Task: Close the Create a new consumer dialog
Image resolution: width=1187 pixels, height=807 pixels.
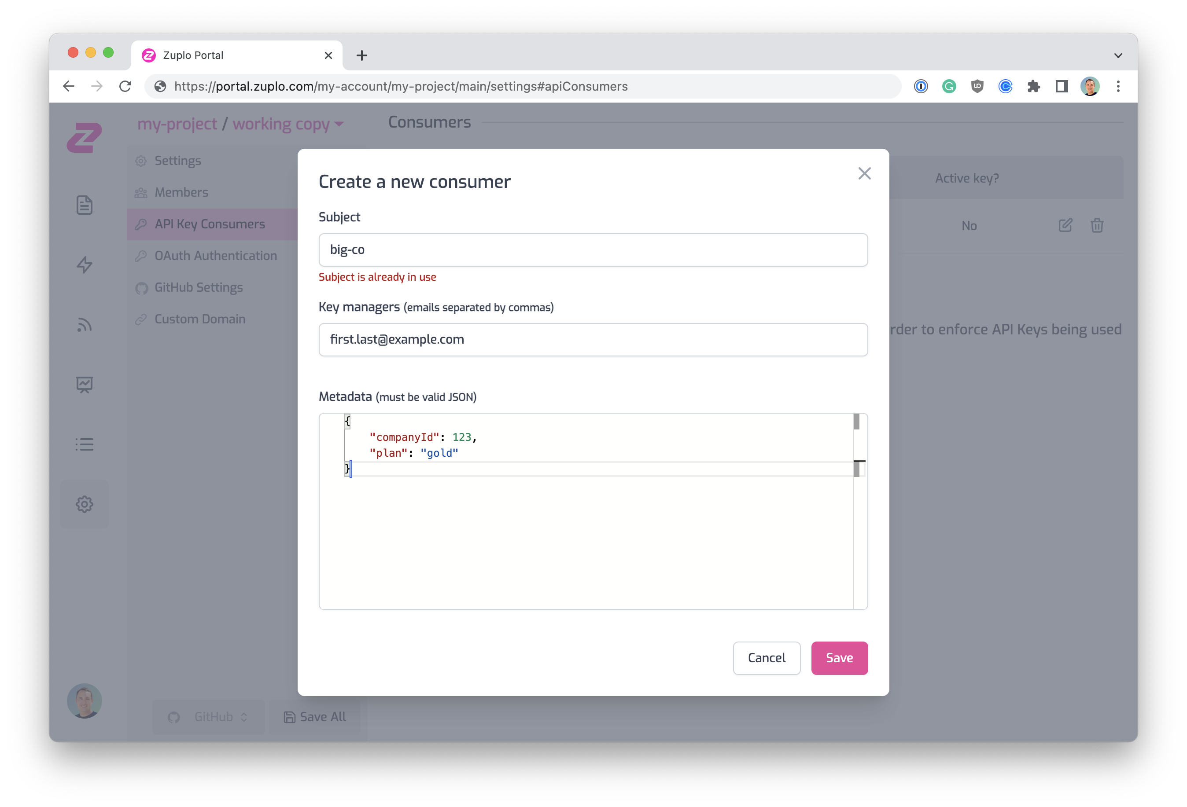Action: tap(864, 173)
